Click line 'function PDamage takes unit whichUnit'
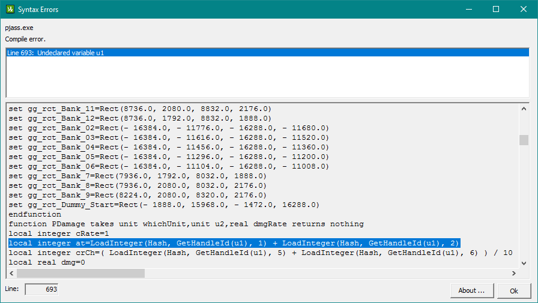This screenshot has height=303, width=538. [186, 224]
